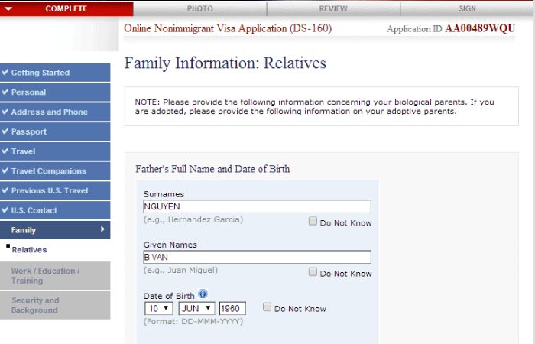Check Do Not Know for father's given names
The width and height of the screenshot is (535, 344).
(x=313, y=272)
